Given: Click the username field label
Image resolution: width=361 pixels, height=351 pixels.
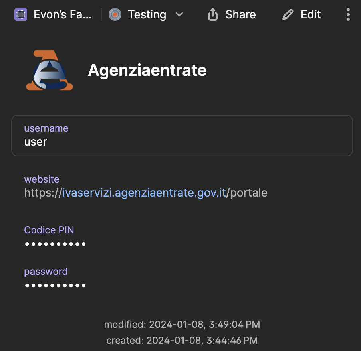Looking at the screenshot, I should pyautogui.click(x=46, y=128).
